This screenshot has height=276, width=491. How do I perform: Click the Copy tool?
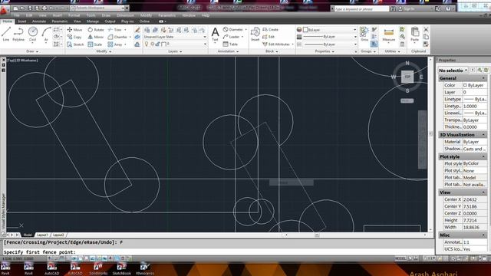coord(75,37)
